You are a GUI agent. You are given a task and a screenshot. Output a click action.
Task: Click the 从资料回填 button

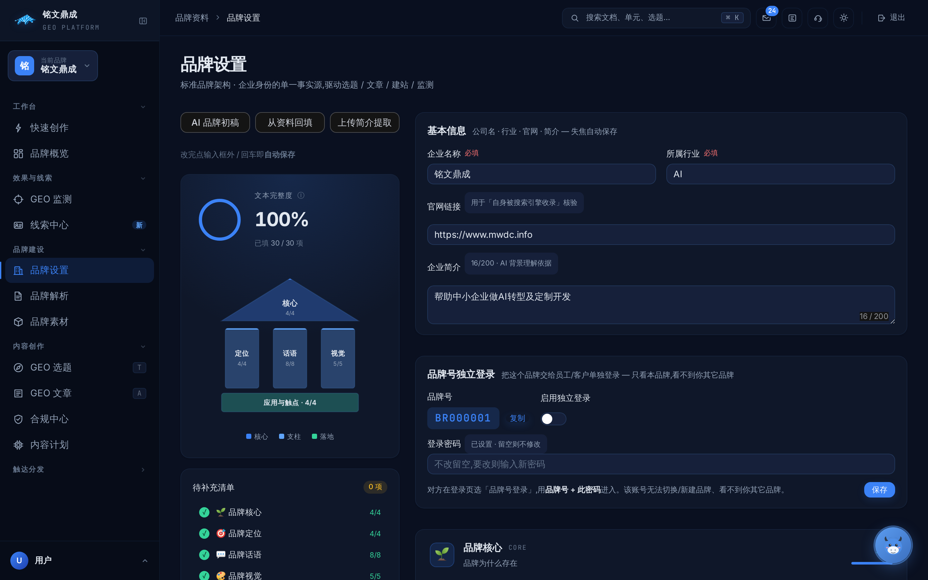click(x=290, y=122)
